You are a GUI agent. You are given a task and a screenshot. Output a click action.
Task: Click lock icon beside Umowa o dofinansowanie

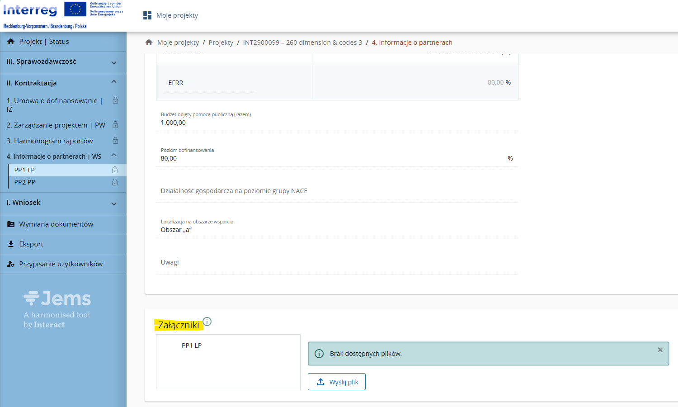[x=115, y=100]
